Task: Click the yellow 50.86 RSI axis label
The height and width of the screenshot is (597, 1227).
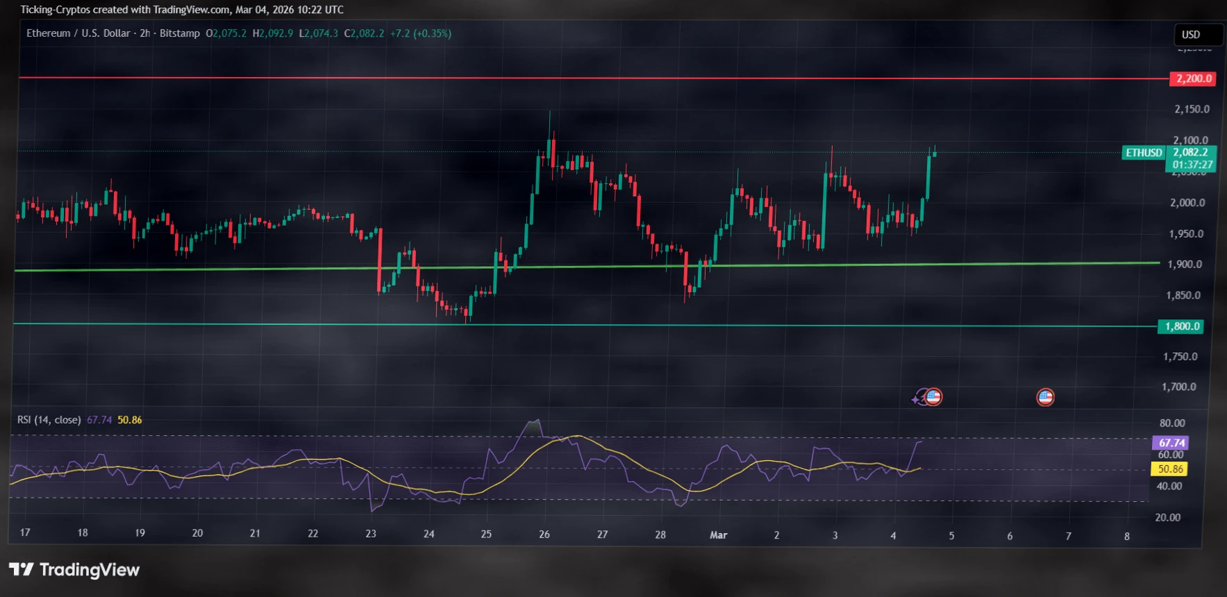Action: pos(1170,469)
